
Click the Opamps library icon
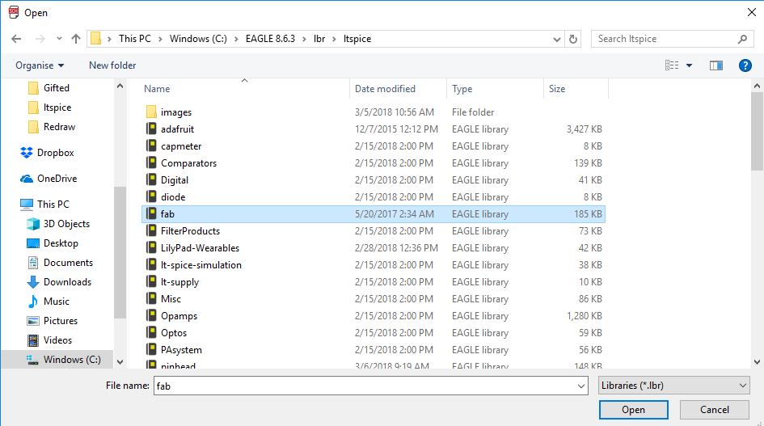[x=151, y=316]
